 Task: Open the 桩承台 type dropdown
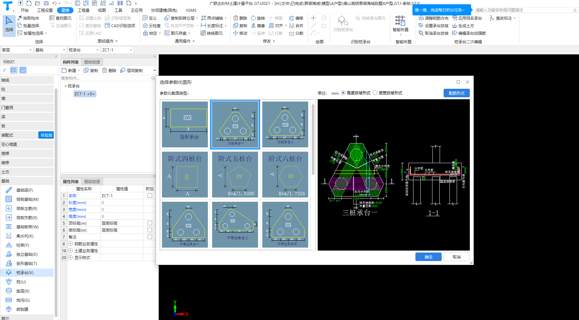pos(84,50)
